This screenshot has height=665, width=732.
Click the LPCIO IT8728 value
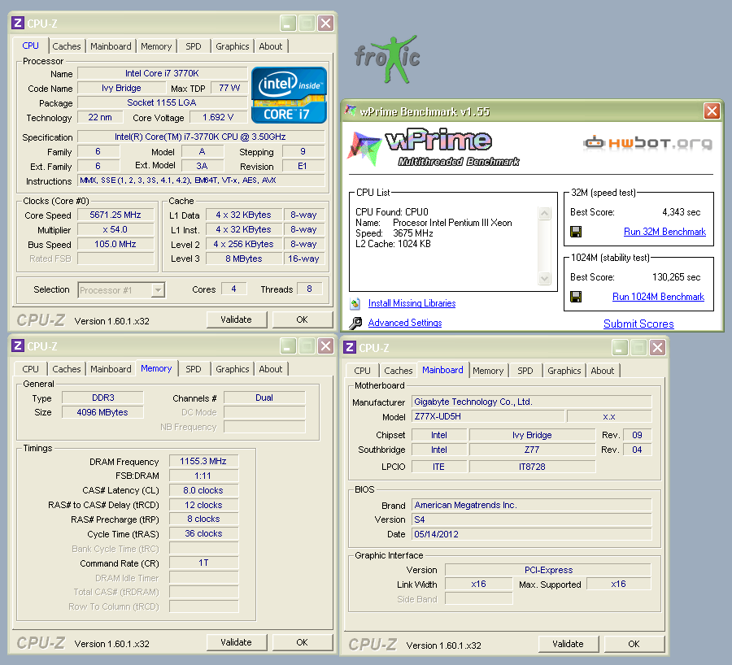coord(532,467)
